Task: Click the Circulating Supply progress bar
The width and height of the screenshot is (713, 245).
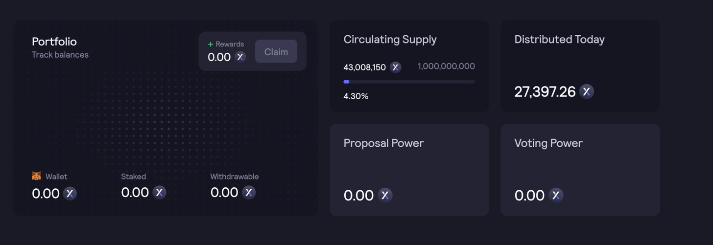Action: tap(409, 82)
